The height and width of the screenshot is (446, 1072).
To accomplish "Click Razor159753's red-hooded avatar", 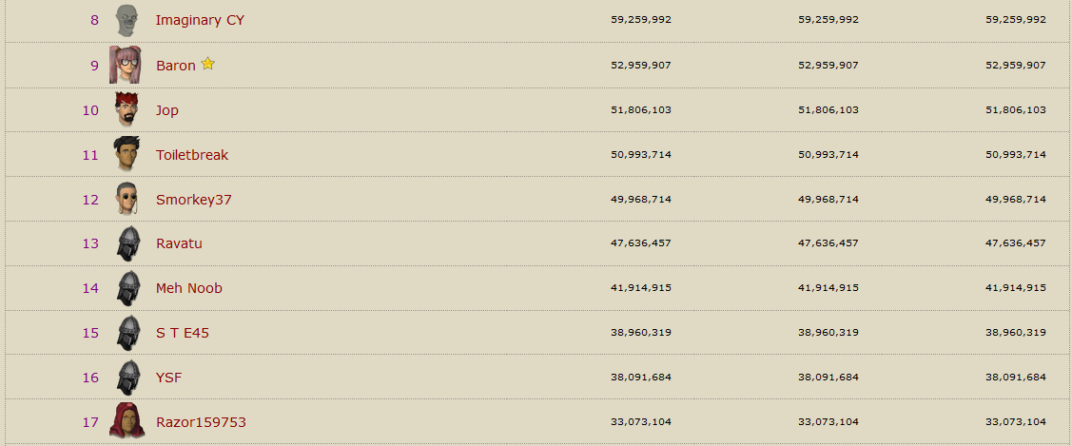I will pyautogui.click(x=127, y=421).
